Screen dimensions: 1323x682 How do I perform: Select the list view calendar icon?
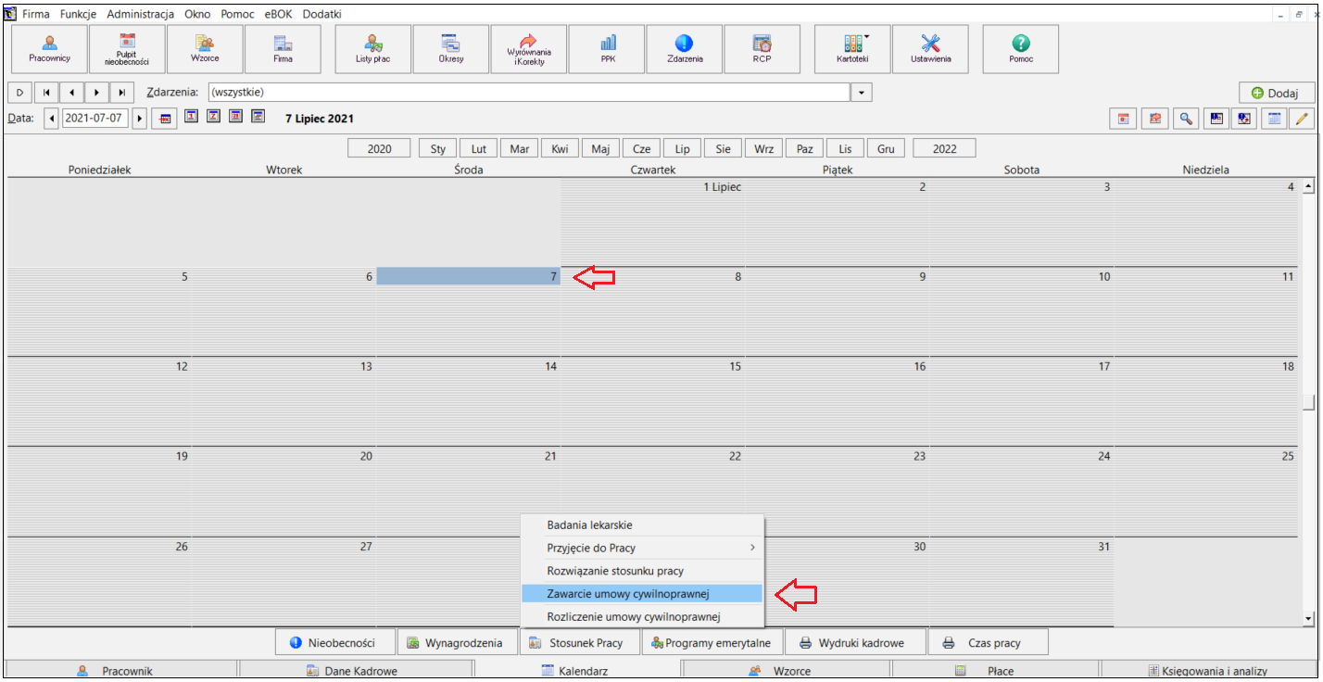point(258,117)
